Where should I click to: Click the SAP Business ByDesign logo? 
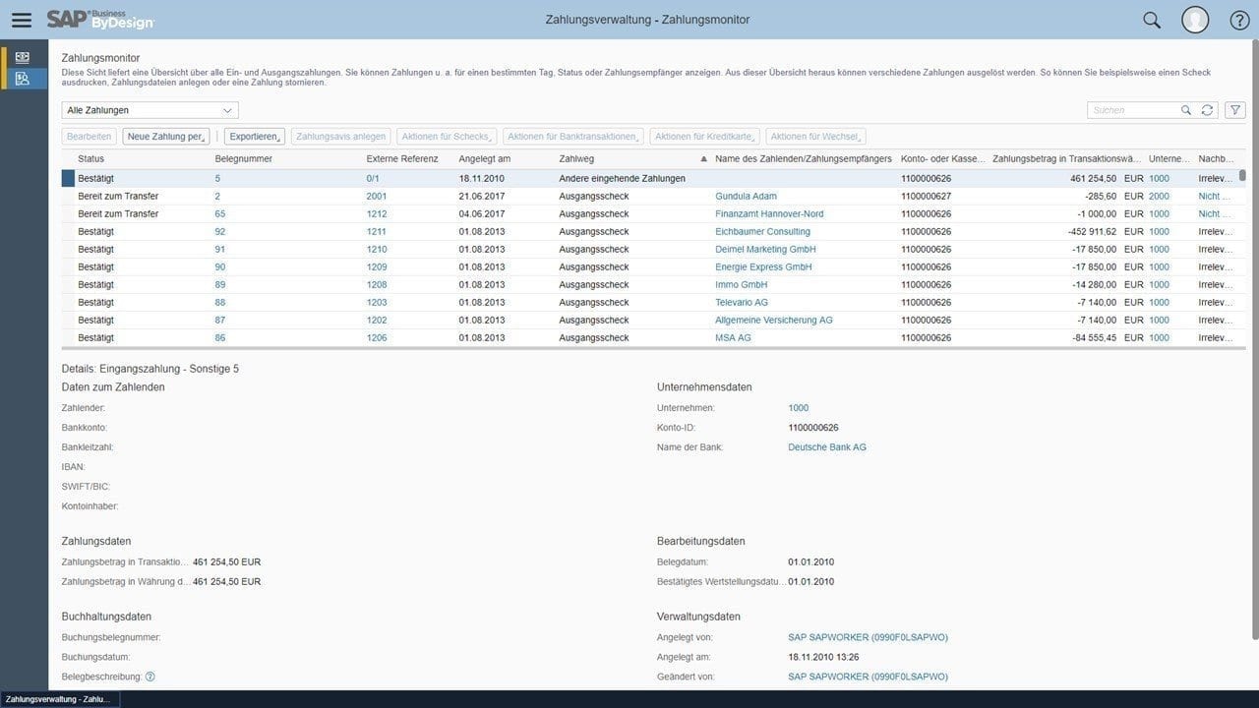pos(100,20)
